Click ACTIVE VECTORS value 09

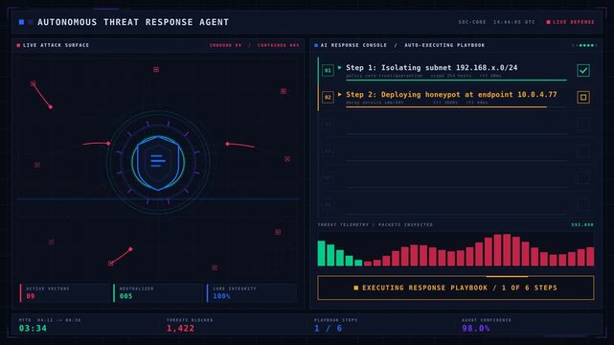31,296
